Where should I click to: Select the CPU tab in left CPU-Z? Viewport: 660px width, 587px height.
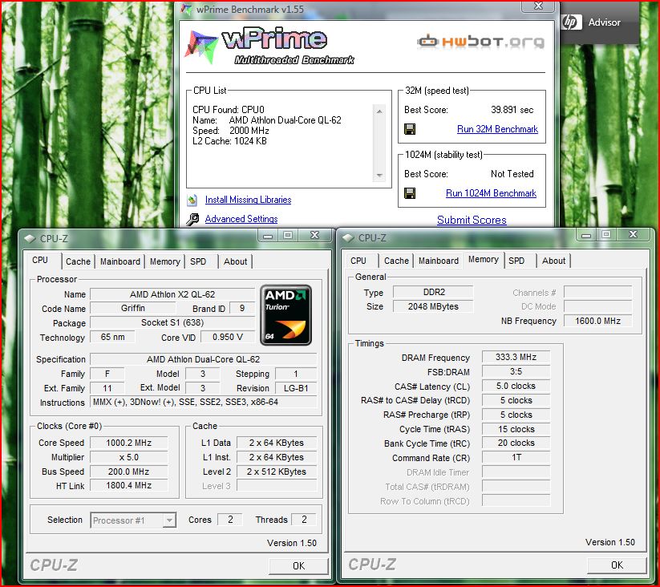[x=40, y=261]
